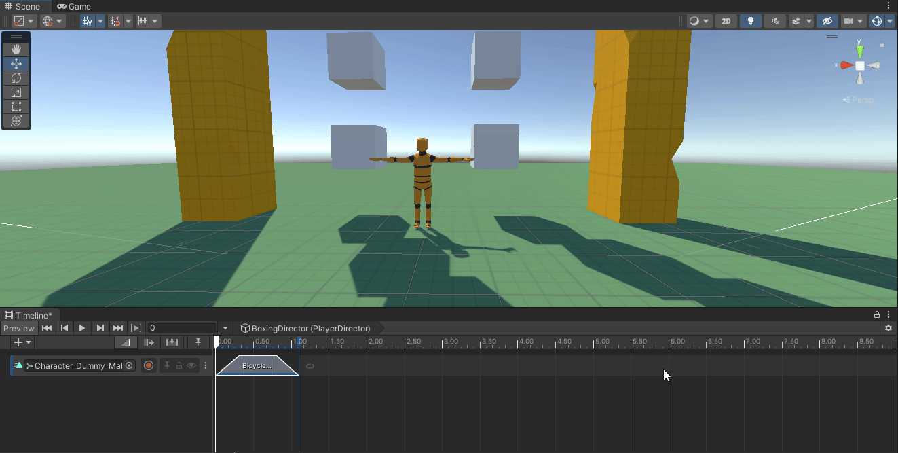Select Ripple edit mode in Timeline
898x453 pixels.
point(149,342)
